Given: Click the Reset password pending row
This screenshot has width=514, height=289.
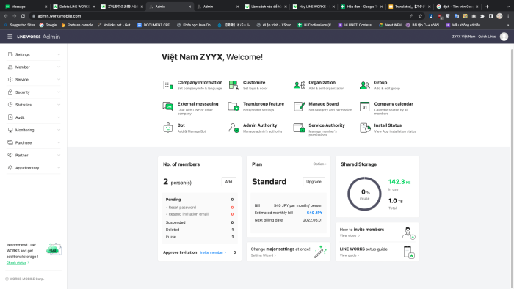Looking at the screenshot, I should coord(199,207).
